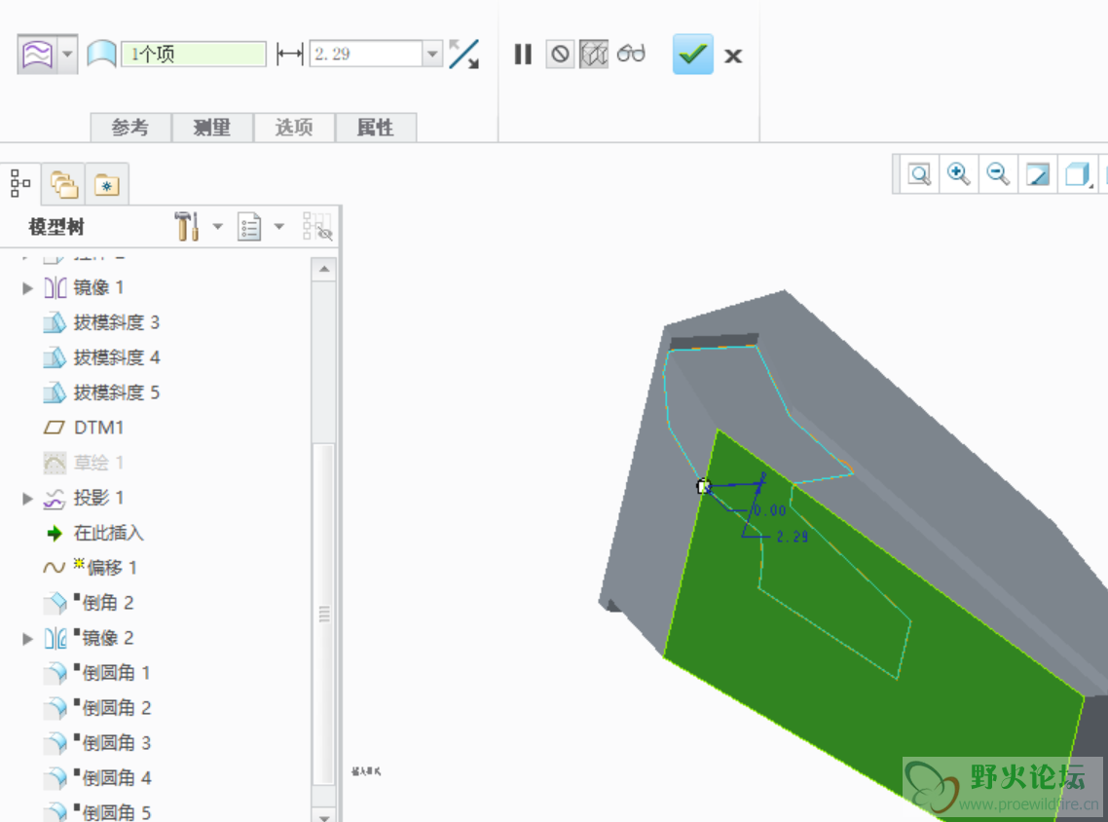The width and height of the screenshot is (1108, 822).
Task: Open the offset type dropdown arrow
Action: tap(68, 54)
